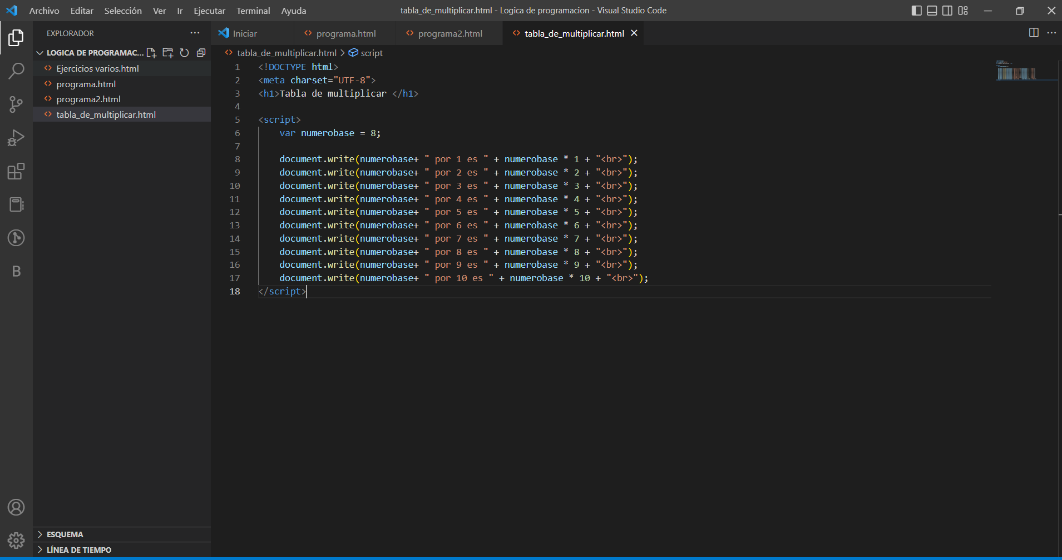The height and width of the screenshot is (560, 1062).
Task: Open the Ayuda menu
Action: click(x=294, y=11)
